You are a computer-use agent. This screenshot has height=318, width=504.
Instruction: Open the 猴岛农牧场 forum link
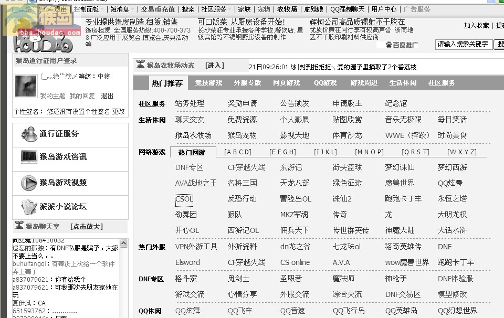193,135
